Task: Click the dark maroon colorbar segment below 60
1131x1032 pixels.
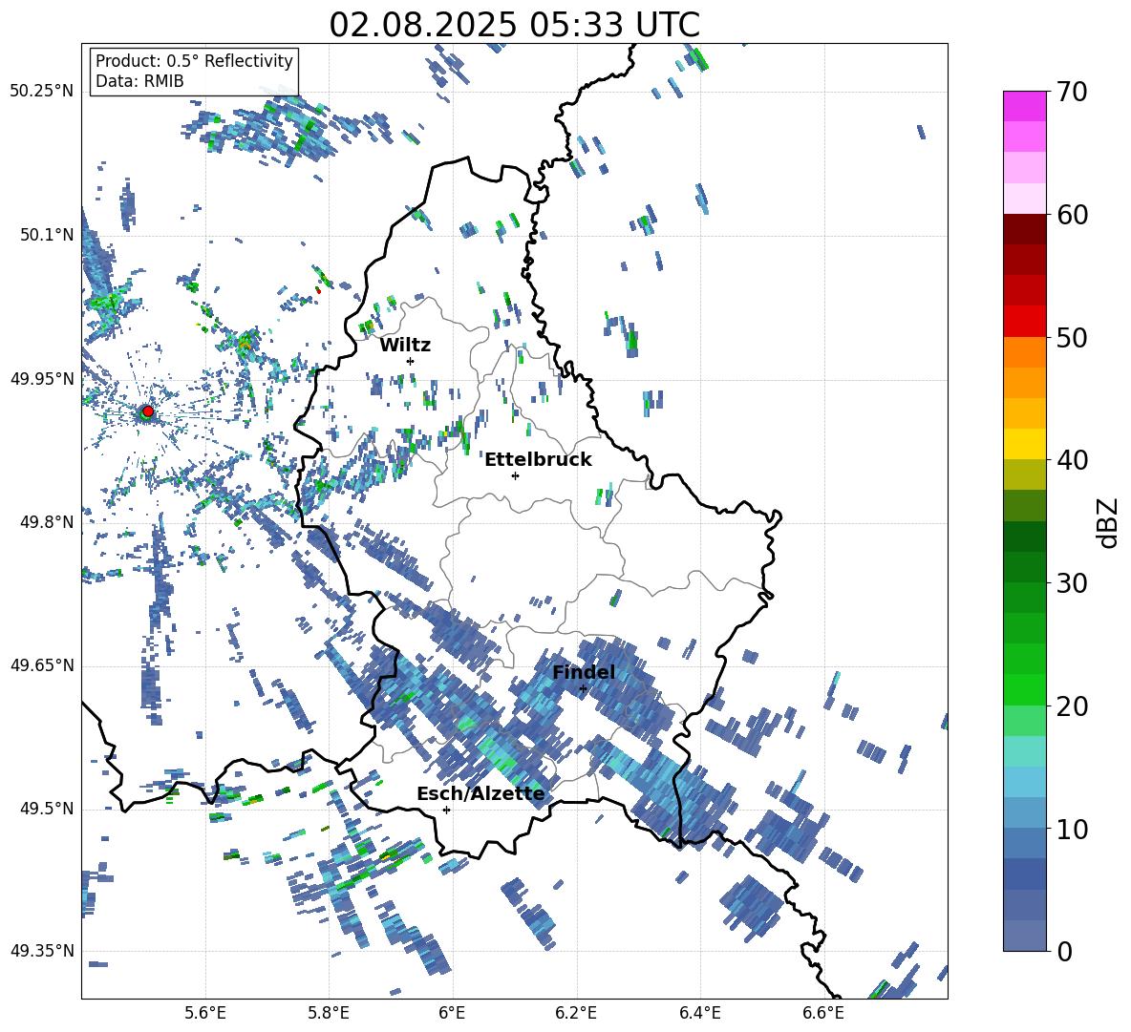Action: pos(1024,229)
